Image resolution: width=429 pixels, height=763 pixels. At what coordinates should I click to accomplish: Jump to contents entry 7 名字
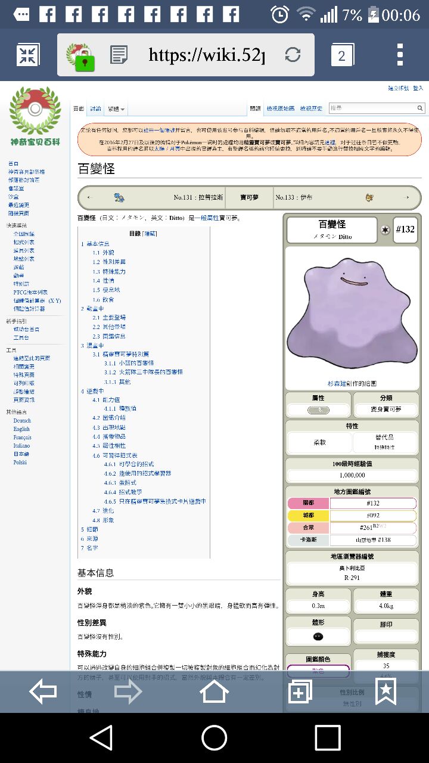click(x=89, y=547)
